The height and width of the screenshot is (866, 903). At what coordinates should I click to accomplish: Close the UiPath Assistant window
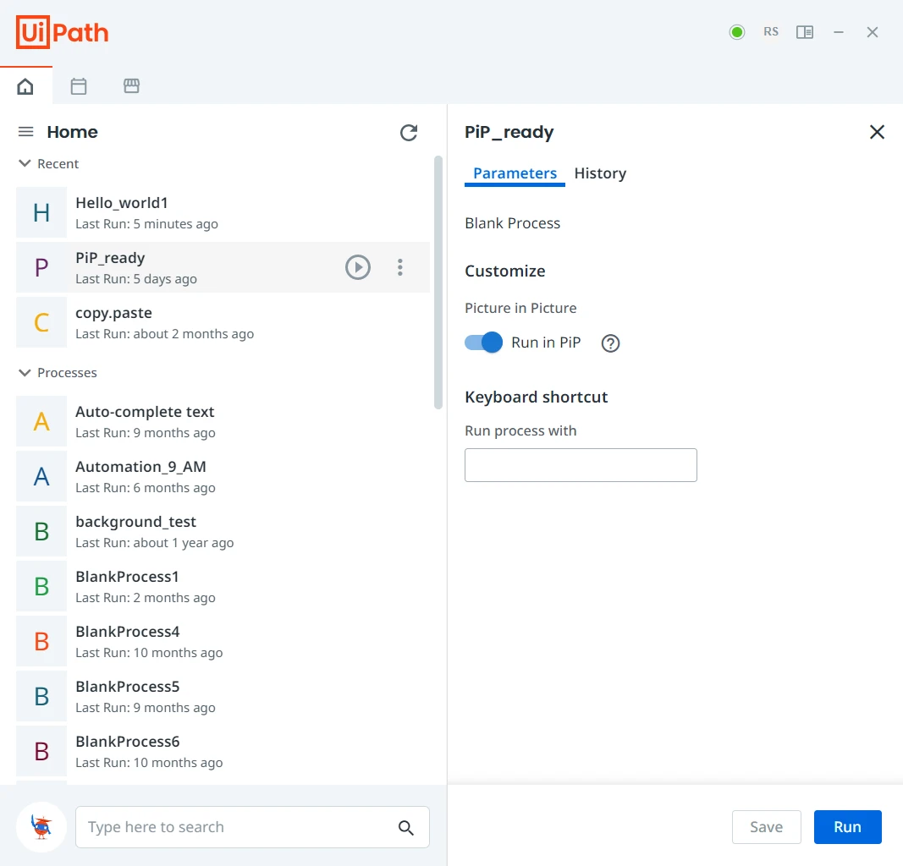point(873,32)
